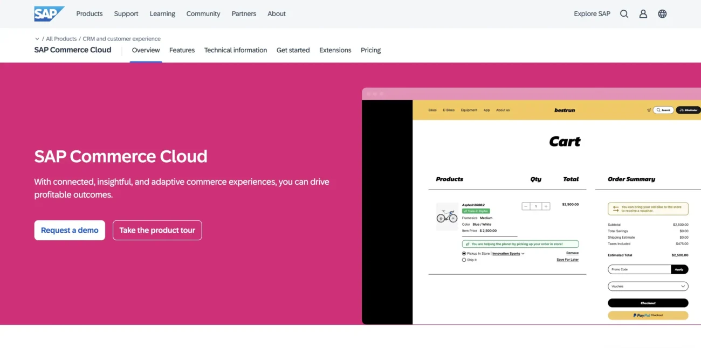
Task: Open the language globe icon
Action: [662, 13]
